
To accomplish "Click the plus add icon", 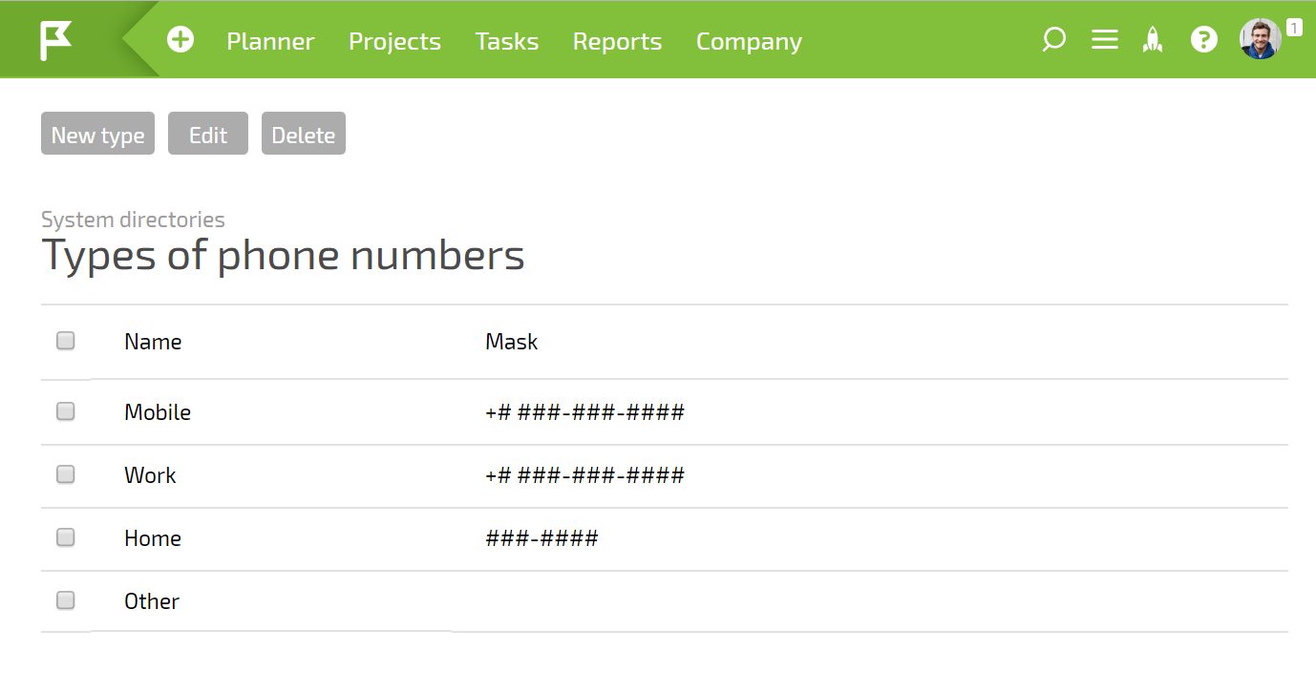I will pos(180,40).
